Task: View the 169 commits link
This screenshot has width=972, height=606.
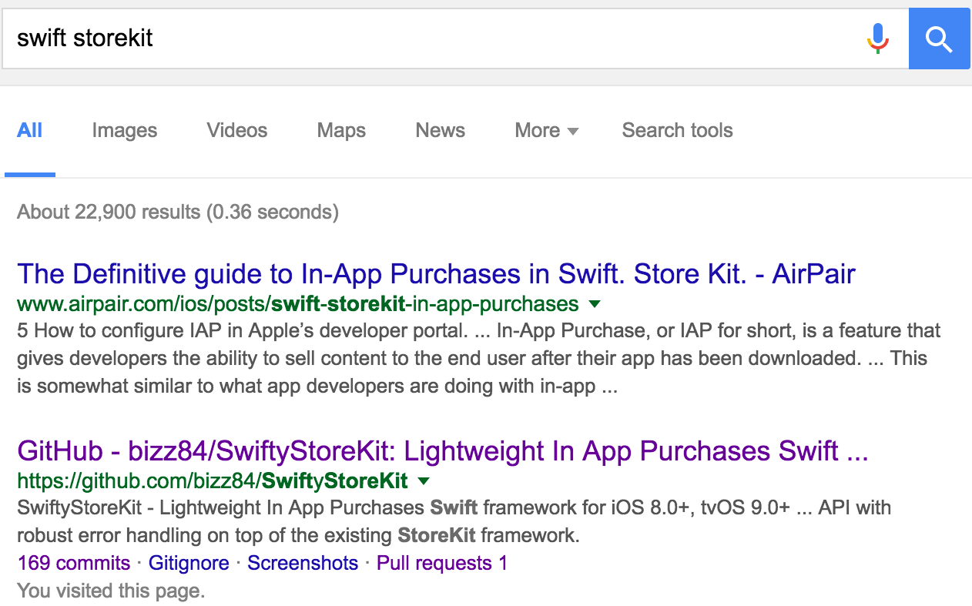Action: pyautogui.click(x=73, y=563)
